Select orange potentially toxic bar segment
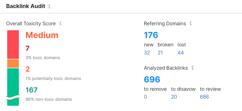Viewport: 242px width, 111px height. [x=13, y=64]
